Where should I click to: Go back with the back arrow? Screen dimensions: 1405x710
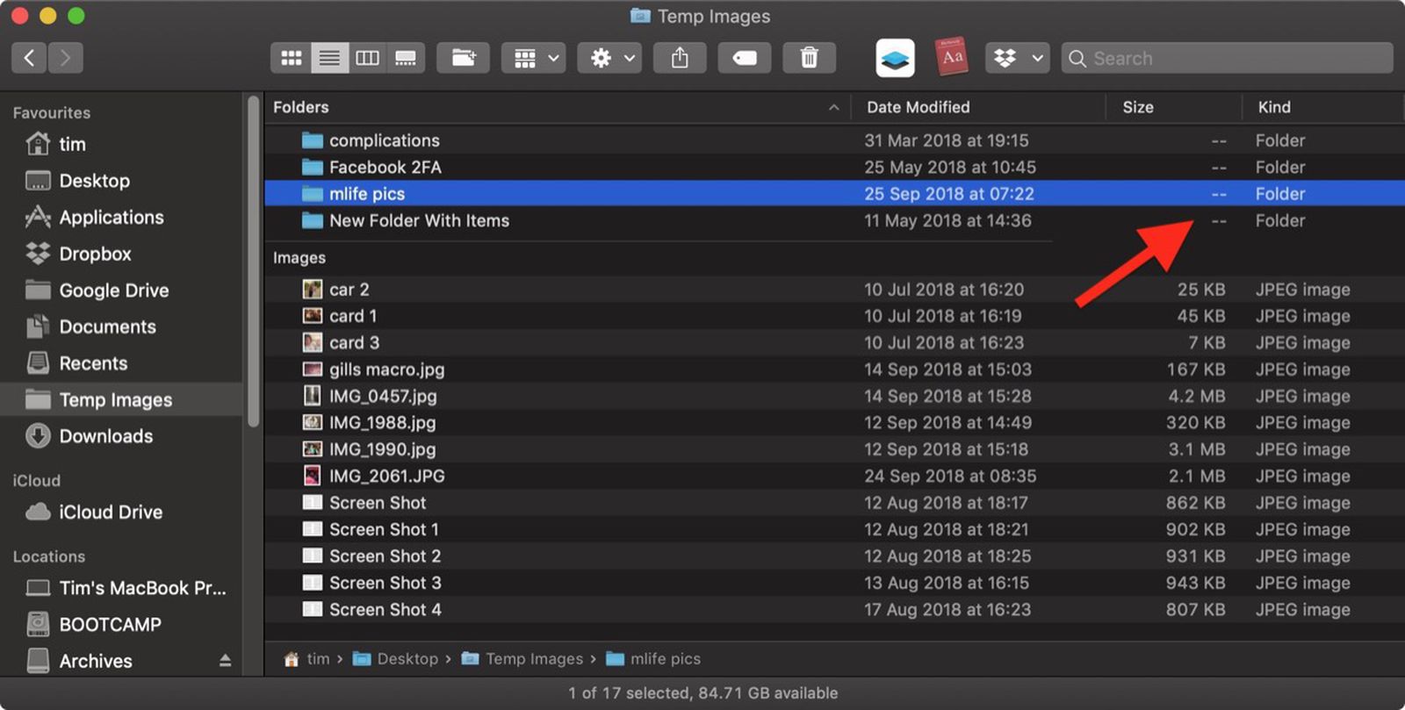pyautogui.click(x=29, y=59)
